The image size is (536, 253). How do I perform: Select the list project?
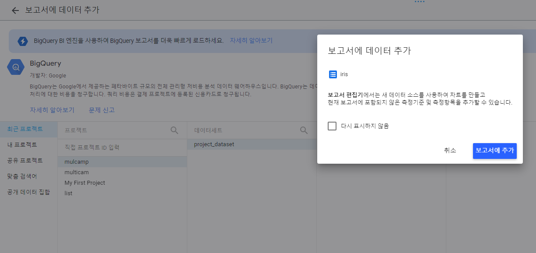123,193
